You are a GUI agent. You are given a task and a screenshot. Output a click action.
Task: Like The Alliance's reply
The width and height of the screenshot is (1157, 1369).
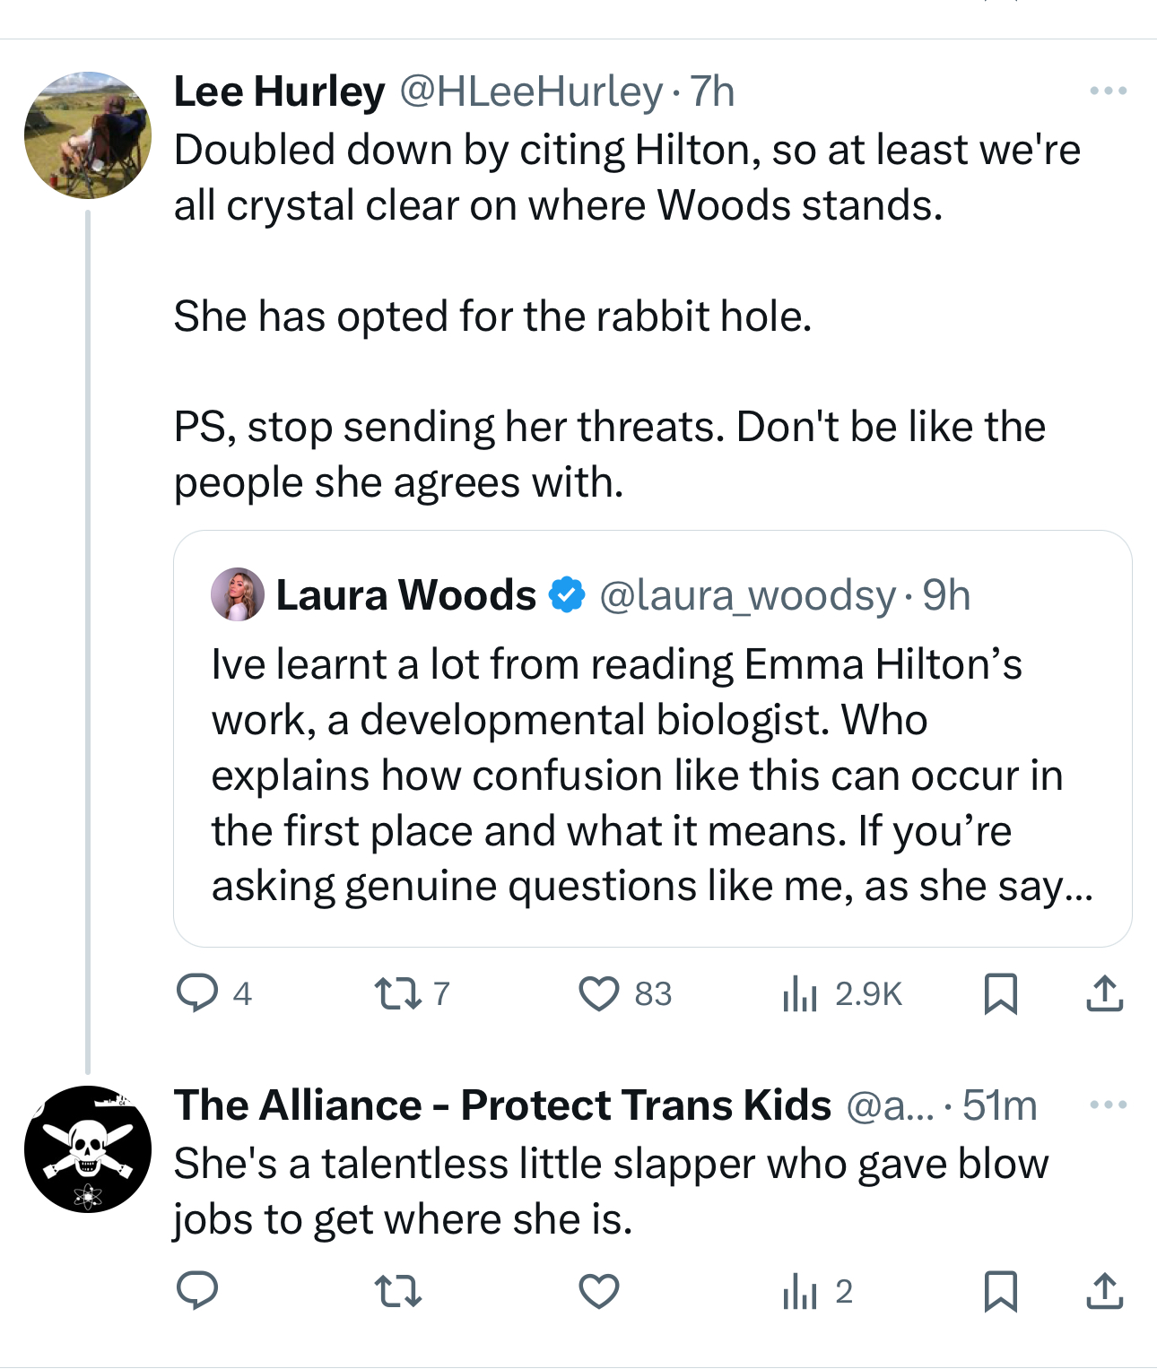click(x=598, y=1291)
